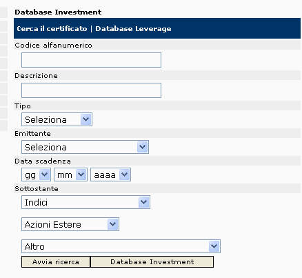Screen dimensions: 302x278
Task: Click the arrow of the Azioni Estere dropdown
Action: 112,224
